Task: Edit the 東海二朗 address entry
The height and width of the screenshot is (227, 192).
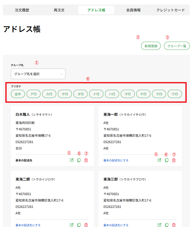Action: tap(71, 225)
